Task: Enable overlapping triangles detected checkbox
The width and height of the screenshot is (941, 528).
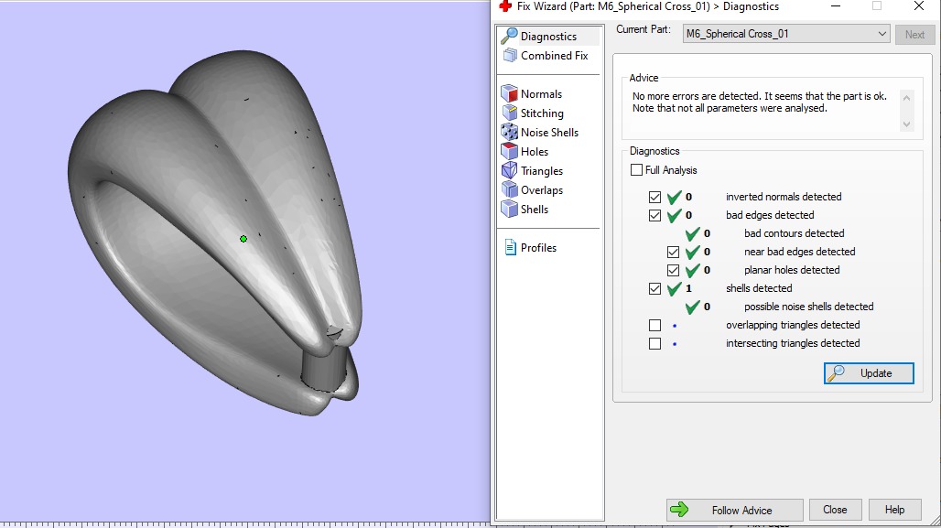Action: (654, 325)
